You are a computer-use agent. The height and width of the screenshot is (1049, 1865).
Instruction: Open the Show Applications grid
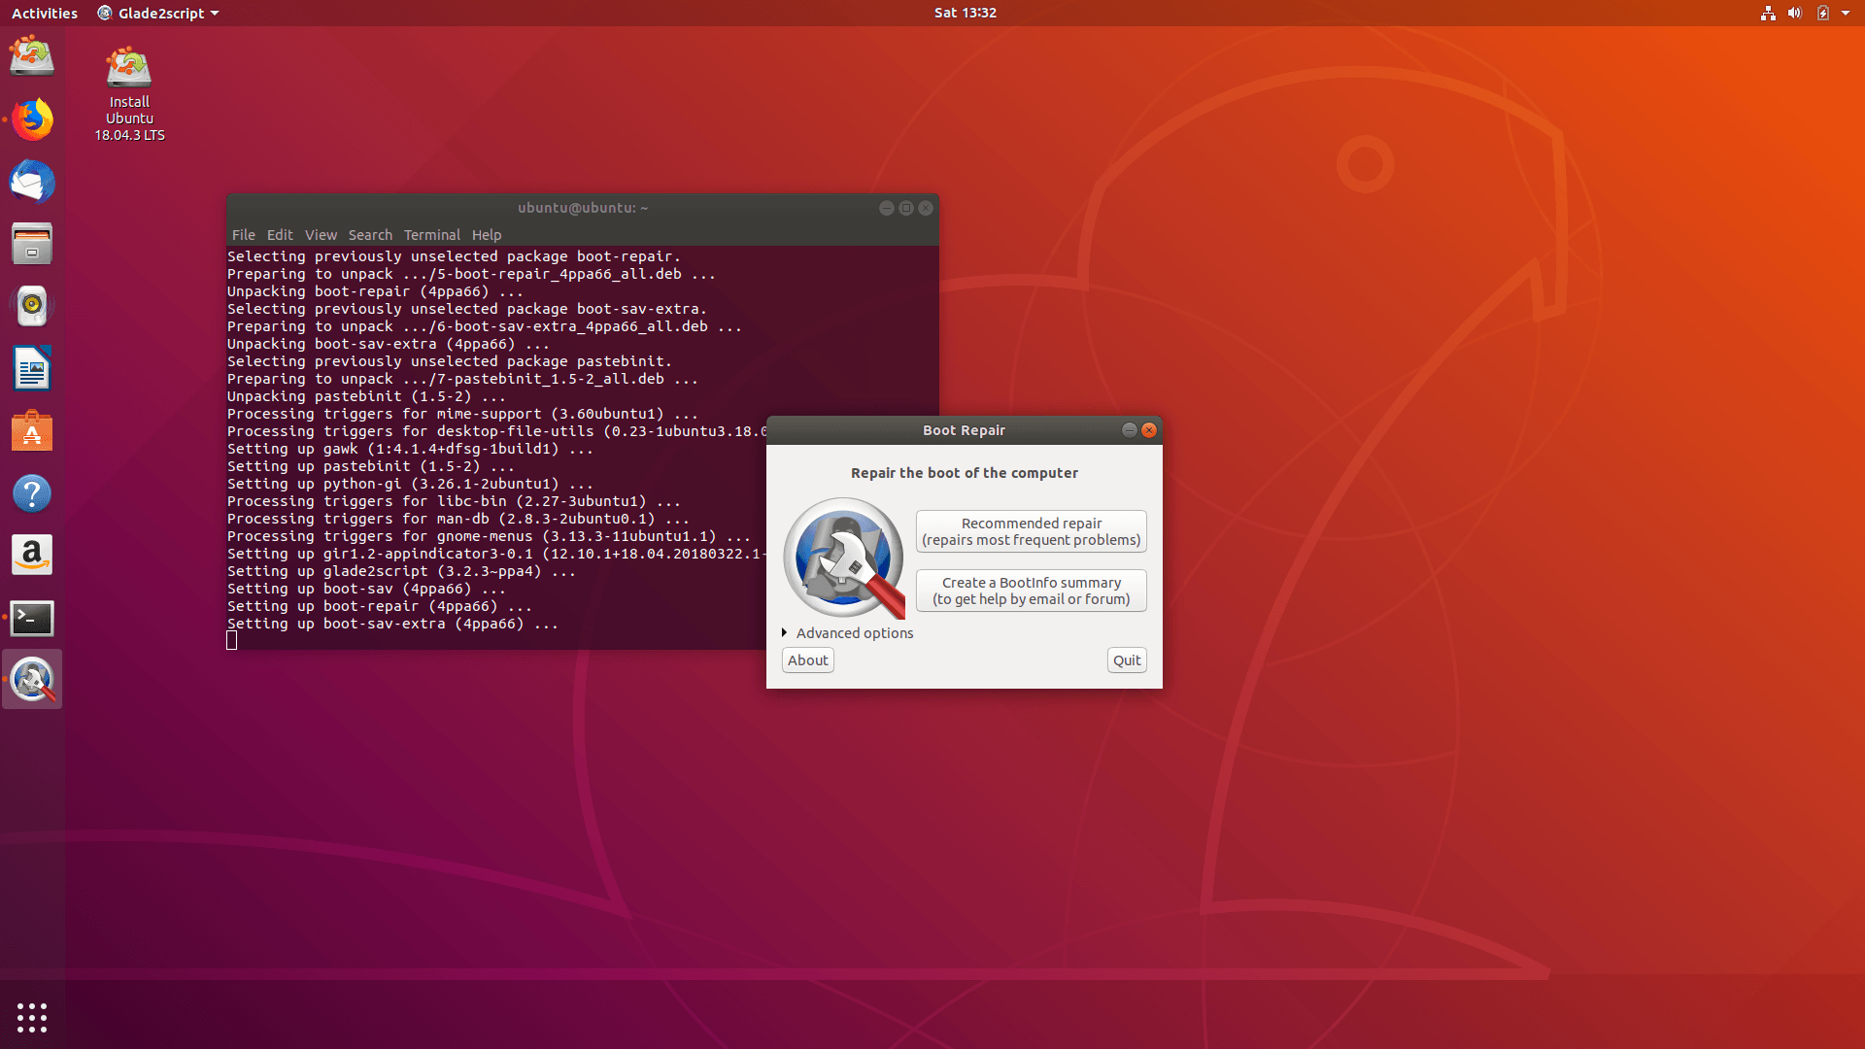click(32, 1017)
